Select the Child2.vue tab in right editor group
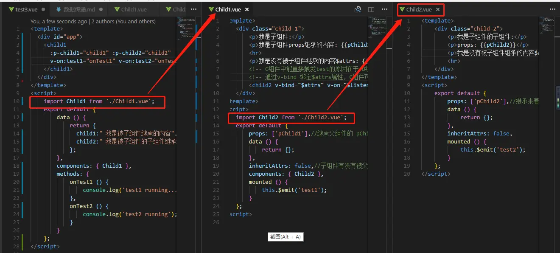Screen dimensions: 560x253 [419, 9]
